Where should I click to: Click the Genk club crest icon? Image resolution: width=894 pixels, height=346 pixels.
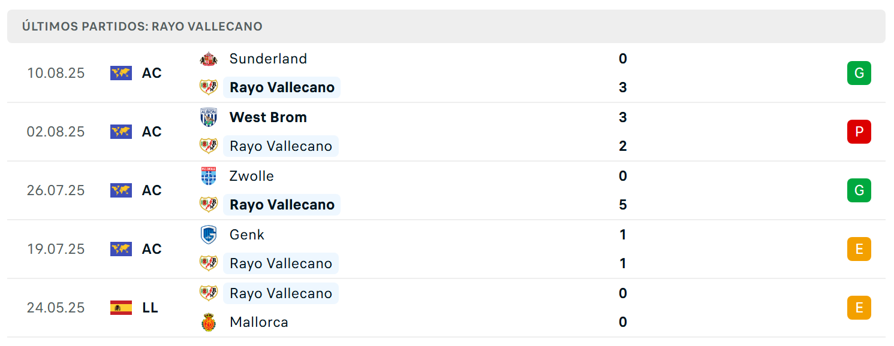tap(209, 235)
